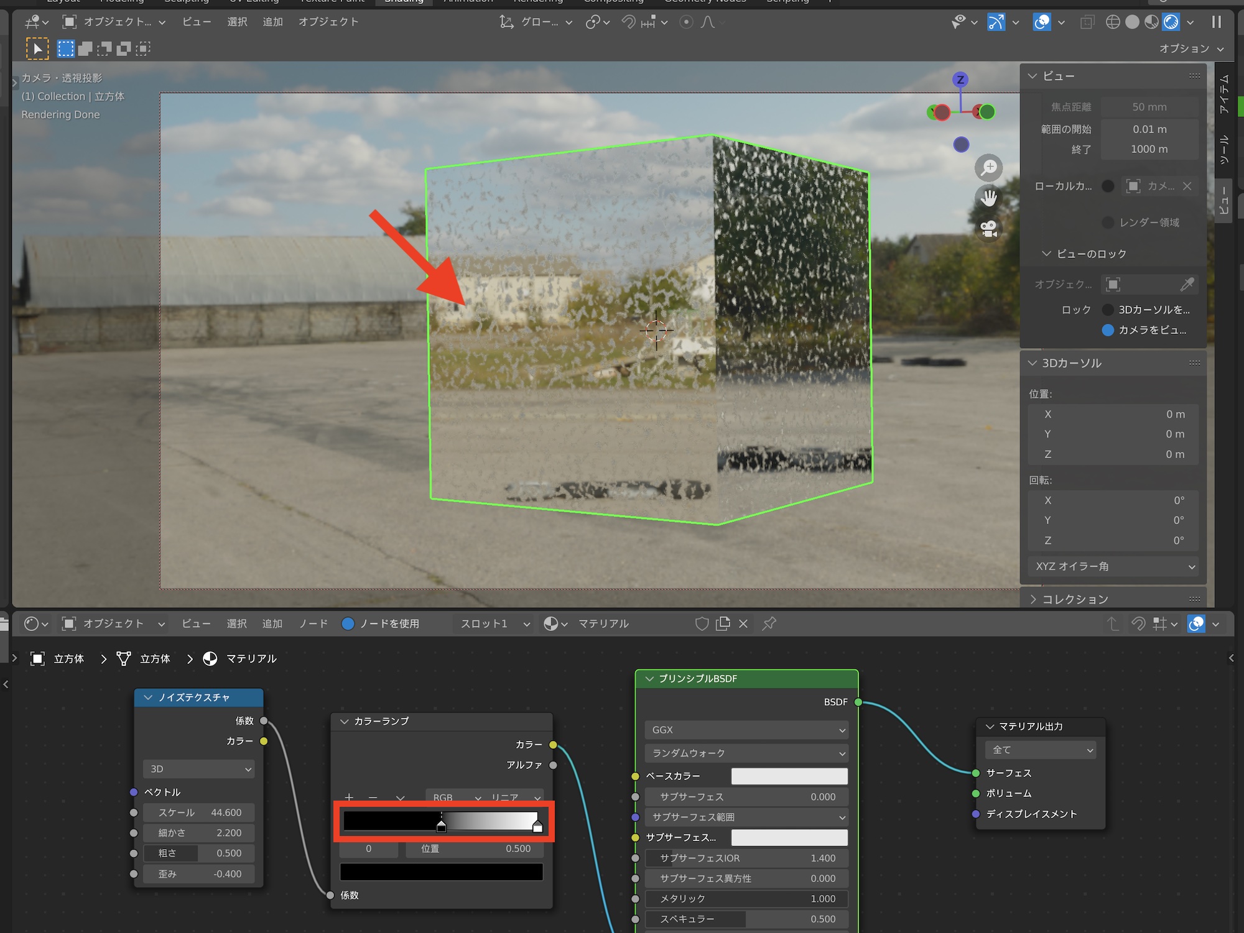Screen dimensions: 1244x933
Task: Click the zoom magnifier viewport gizmo
Action: (988, 168)
